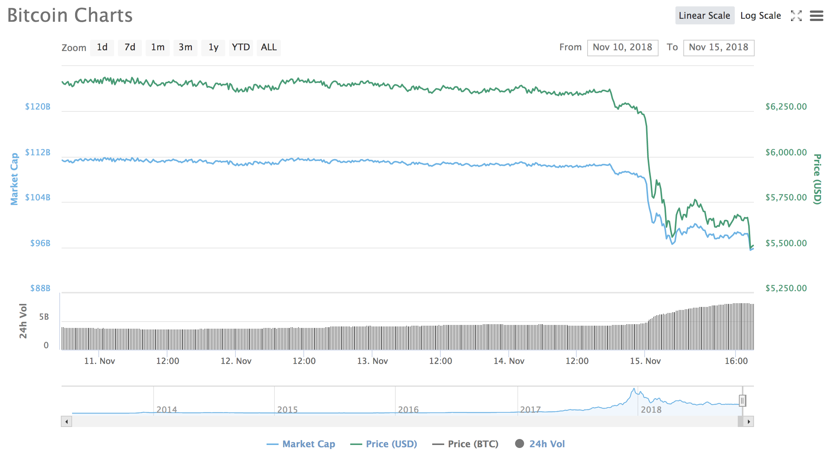Set zoom to 1d

click(102, 47)
